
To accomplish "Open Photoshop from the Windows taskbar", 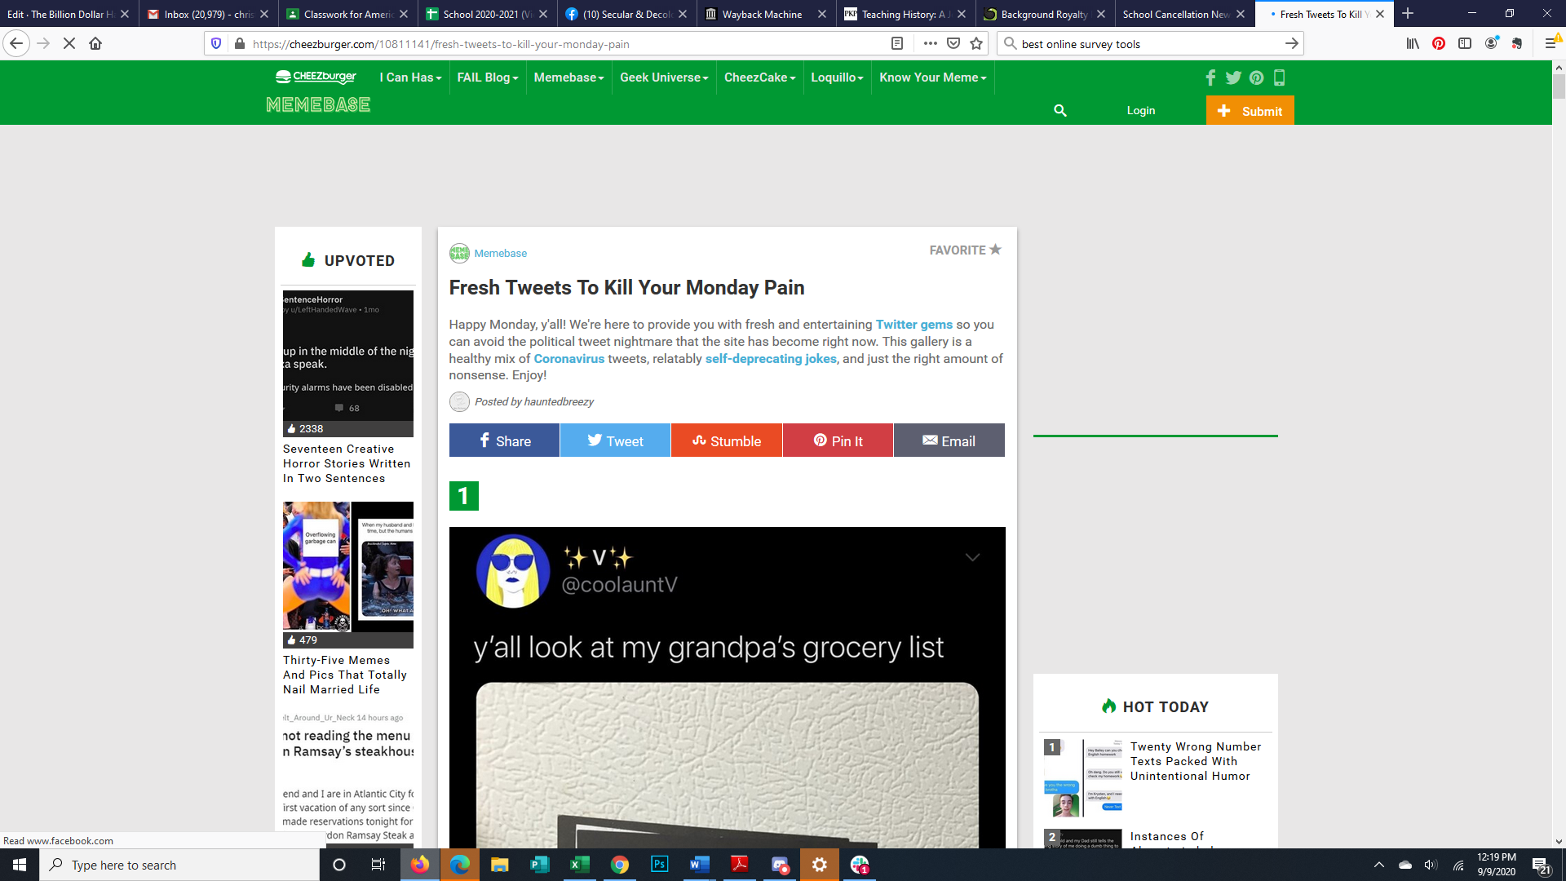I will (x=659, y=865).
